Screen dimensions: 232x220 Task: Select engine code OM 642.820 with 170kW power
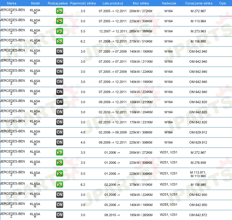pyautogui.click(x=198, y=122)
